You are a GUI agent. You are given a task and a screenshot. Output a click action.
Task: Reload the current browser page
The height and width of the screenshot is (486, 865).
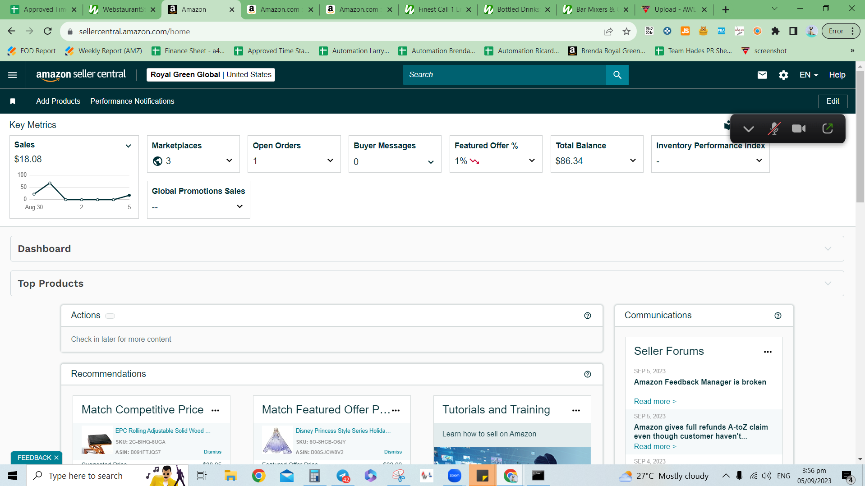pos(48,31)
